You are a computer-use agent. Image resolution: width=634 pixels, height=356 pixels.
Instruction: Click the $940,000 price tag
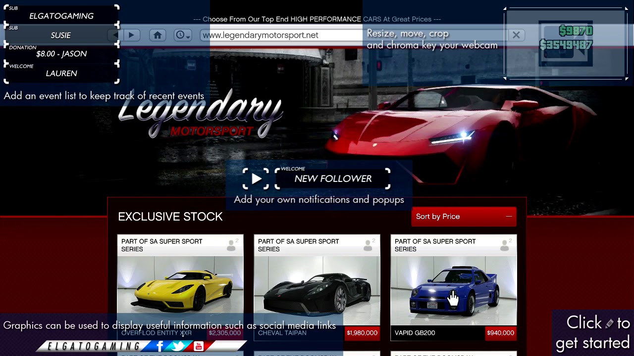500,333
